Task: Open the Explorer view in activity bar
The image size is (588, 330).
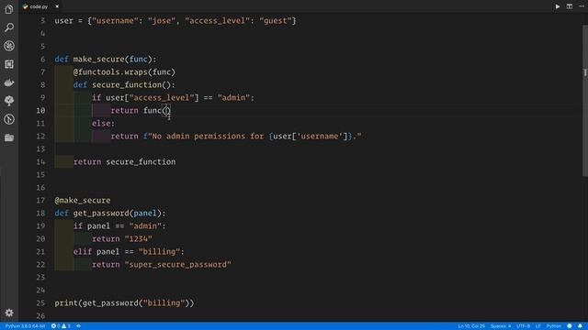Action: click(9, 9)
